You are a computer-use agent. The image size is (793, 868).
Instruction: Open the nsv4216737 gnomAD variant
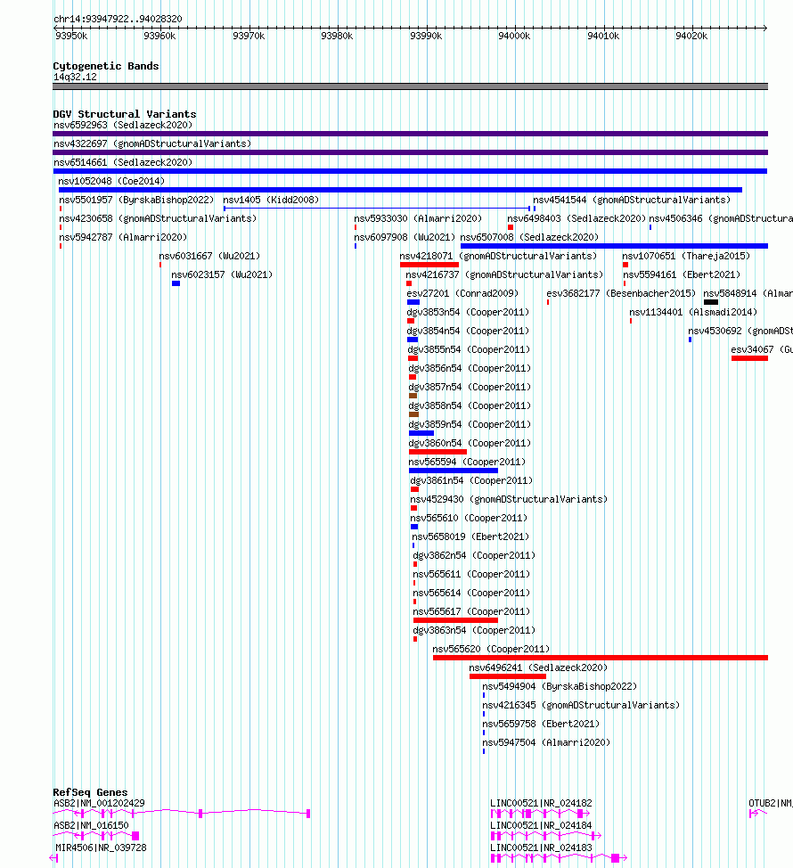click(504, 275)
